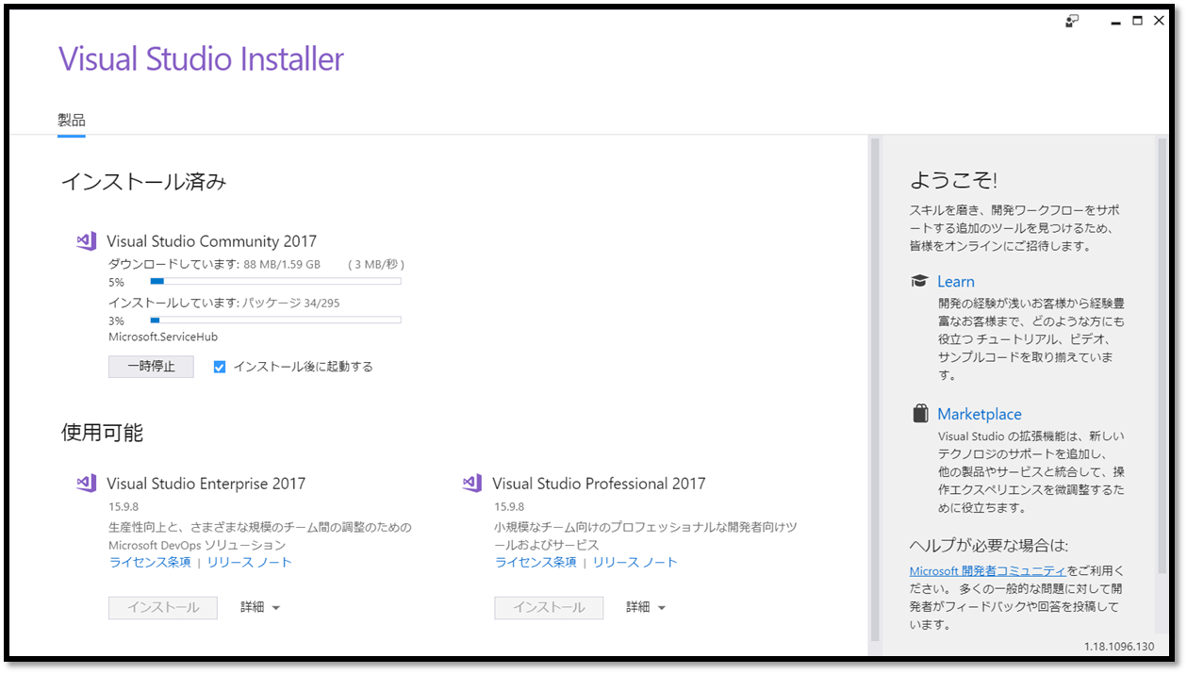Toggle the インストール後に起動する checkbox

point(220,367)
